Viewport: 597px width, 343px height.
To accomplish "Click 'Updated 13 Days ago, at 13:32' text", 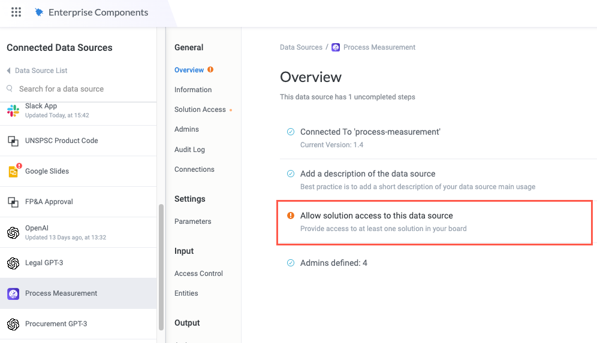I will click(x=65, y=237).
